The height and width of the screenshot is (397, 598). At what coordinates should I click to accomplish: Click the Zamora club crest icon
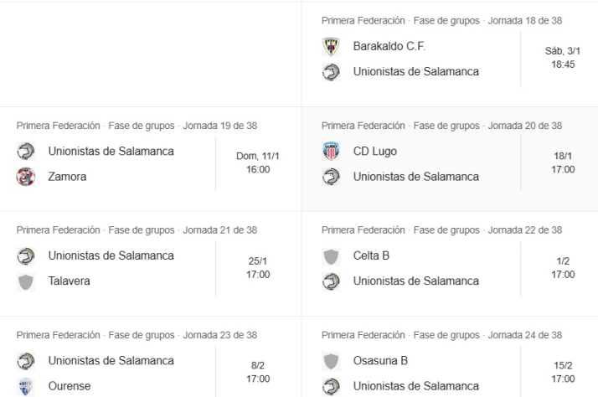[26, 177]
